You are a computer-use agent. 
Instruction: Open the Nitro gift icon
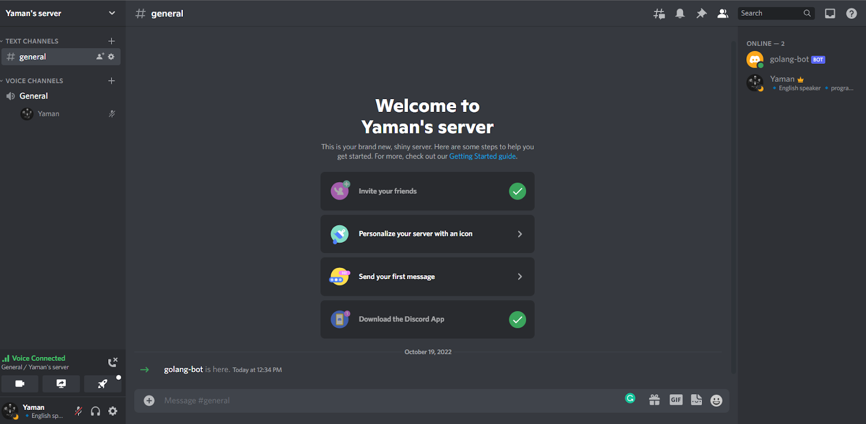click(654, 400)
